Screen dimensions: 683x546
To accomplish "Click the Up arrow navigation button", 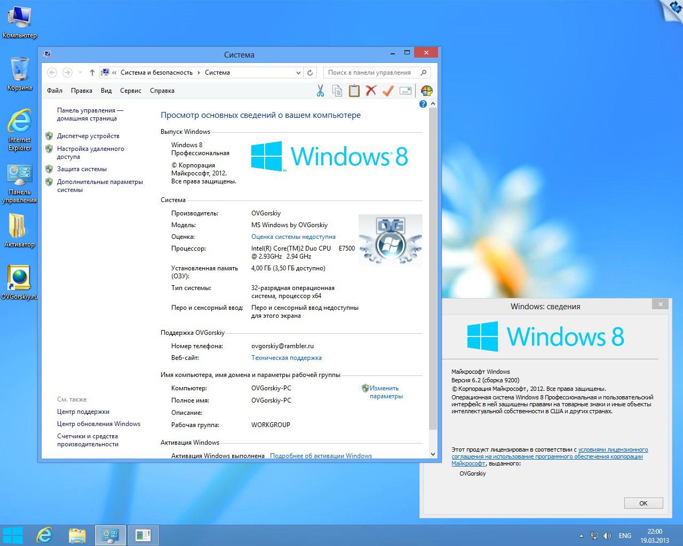I will 92,73.
